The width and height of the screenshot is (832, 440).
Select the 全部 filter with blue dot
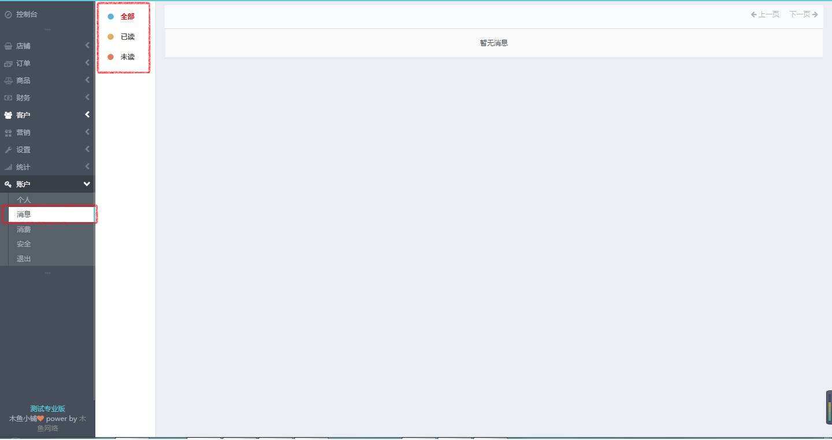click(127, 17)
